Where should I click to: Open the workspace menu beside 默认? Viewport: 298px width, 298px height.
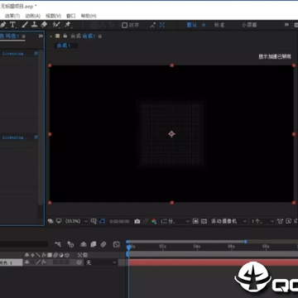coord(204,25)
